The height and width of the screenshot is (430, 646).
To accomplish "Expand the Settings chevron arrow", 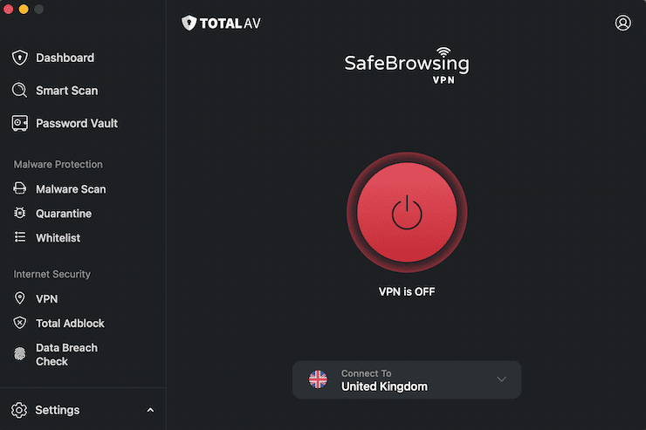I will coord(150,410).
